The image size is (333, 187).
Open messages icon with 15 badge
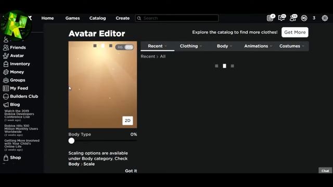pos(281,18)
